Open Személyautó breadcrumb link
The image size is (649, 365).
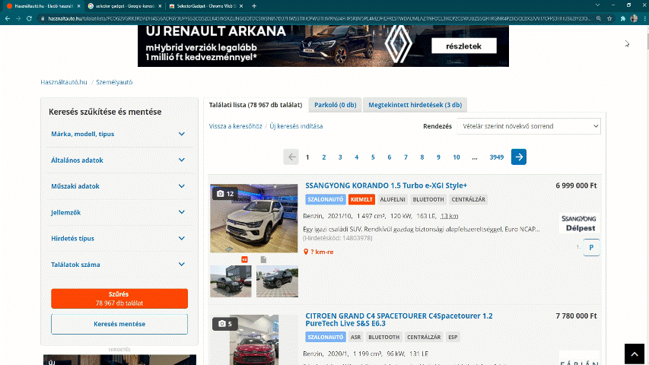[114, 82]
